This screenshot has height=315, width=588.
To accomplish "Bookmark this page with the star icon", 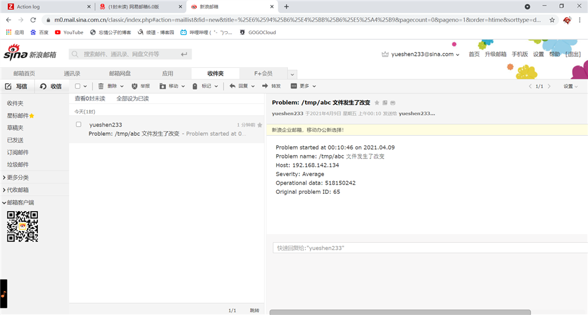I will 552,20.
